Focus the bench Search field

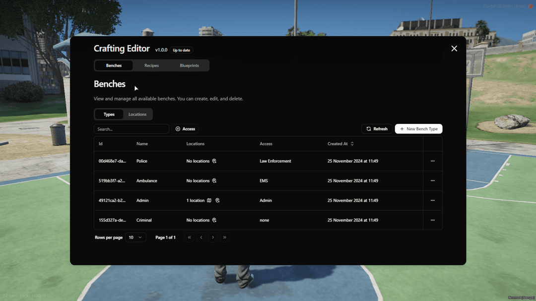(x=131, y=129)
